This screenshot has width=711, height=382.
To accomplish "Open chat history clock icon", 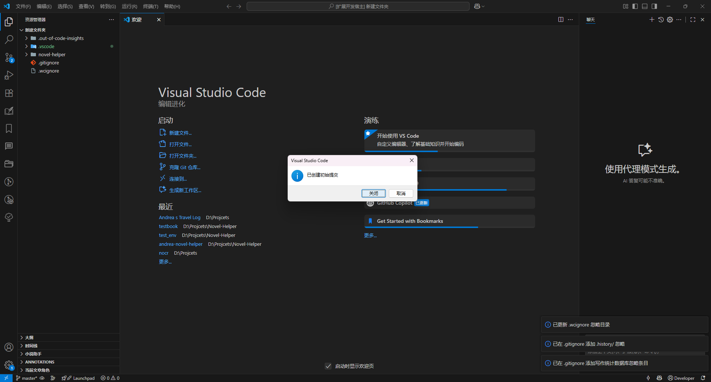I will point(661,20).
